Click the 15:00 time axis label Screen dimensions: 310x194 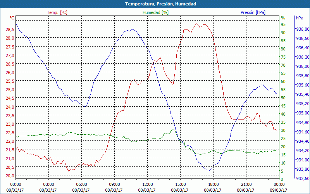[180, 184]
